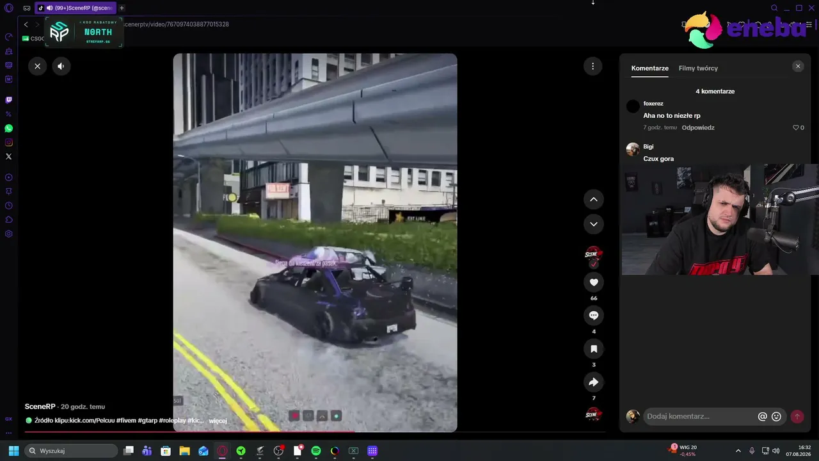Like the video with heart icon
The width and height of the screenshot is (819, 461).
click(x=594, y=282)
